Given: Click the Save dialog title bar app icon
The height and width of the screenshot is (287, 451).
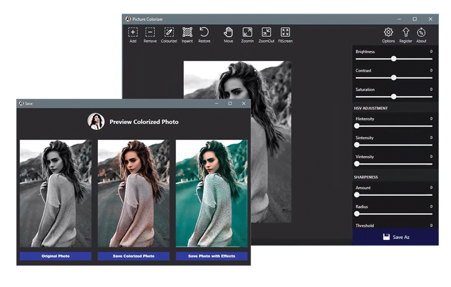Looking at the screenshot, I should (22, 103).
